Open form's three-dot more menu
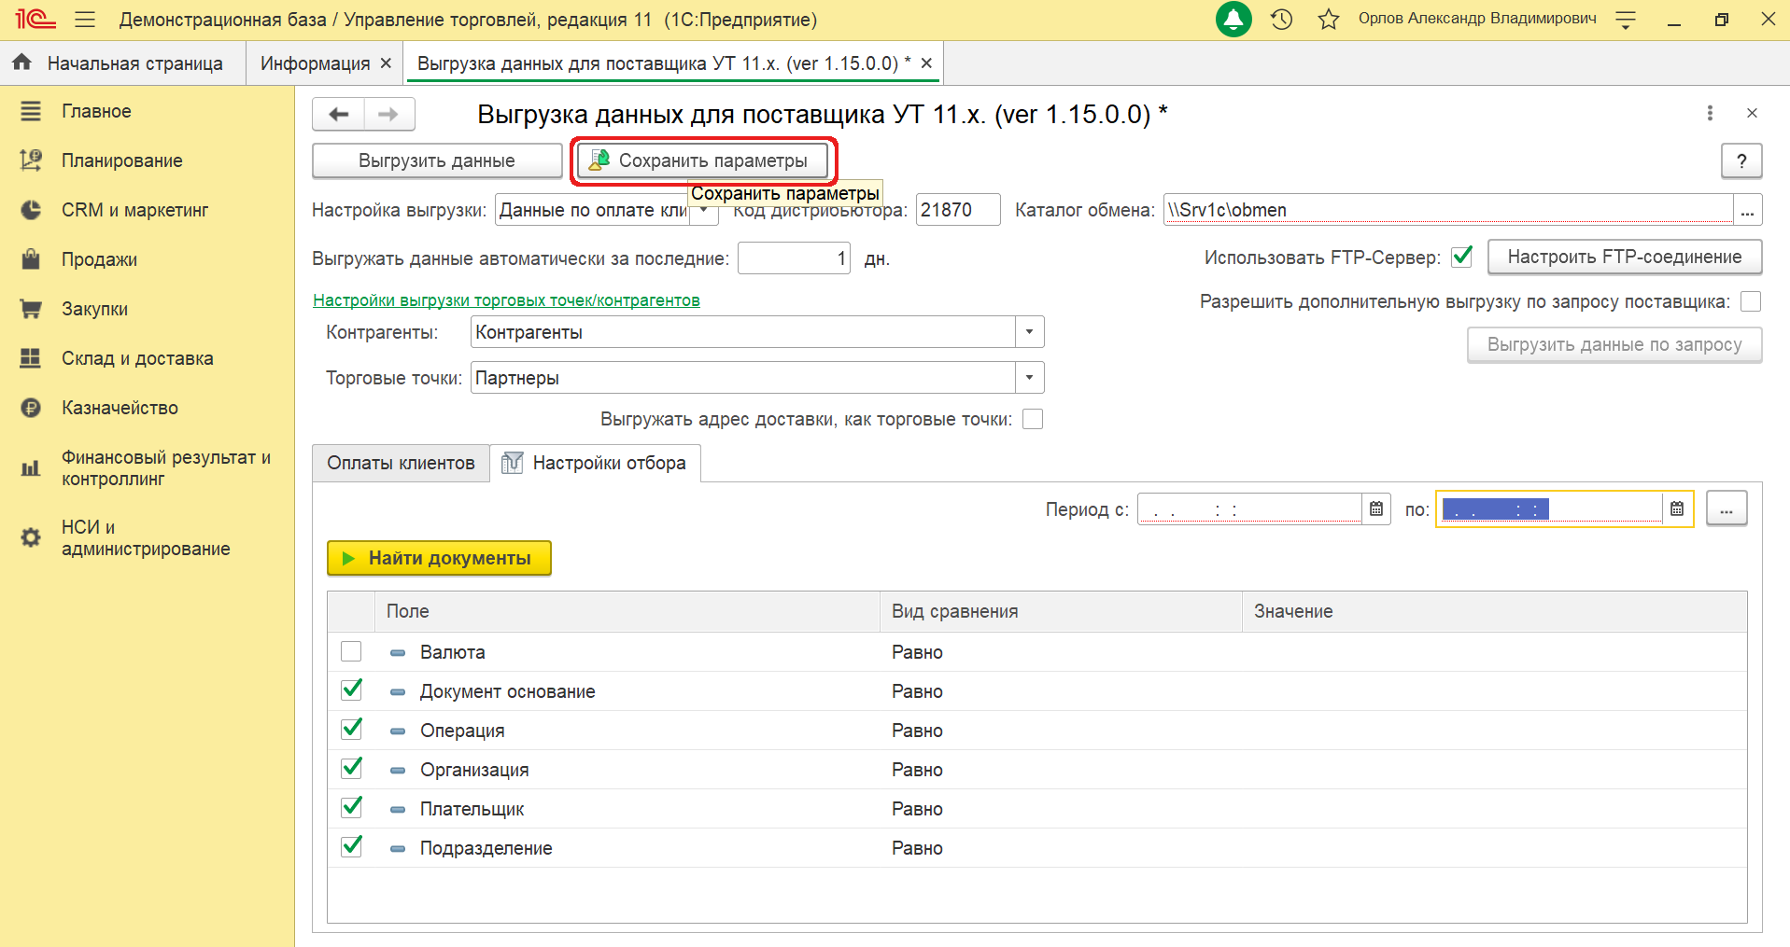 point(1710,113)
